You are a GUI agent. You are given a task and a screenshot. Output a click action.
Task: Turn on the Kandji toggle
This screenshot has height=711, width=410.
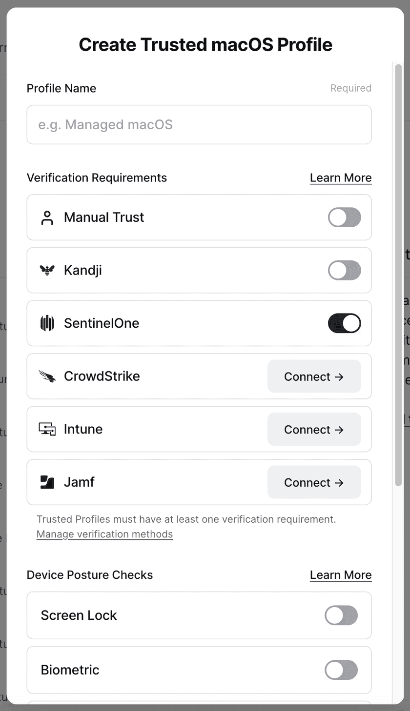(344, 270)
